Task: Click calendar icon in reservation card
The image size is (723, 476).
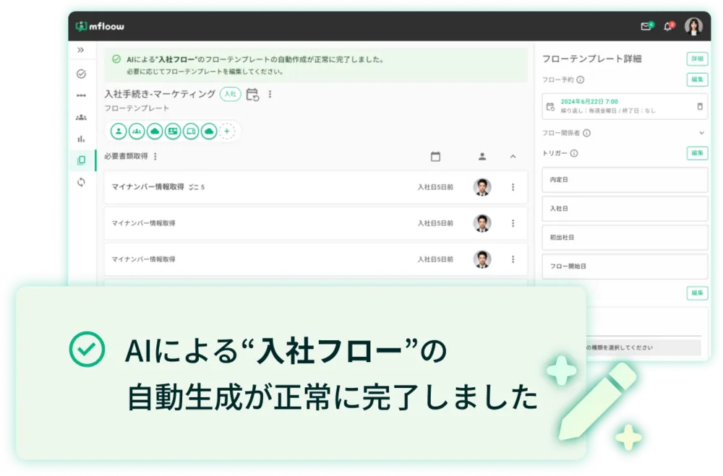Action: [550, 106]
